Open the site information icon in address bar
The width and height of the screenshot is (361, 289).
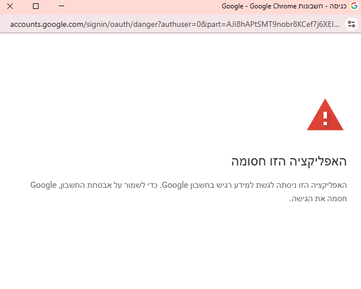coord(351,24)
